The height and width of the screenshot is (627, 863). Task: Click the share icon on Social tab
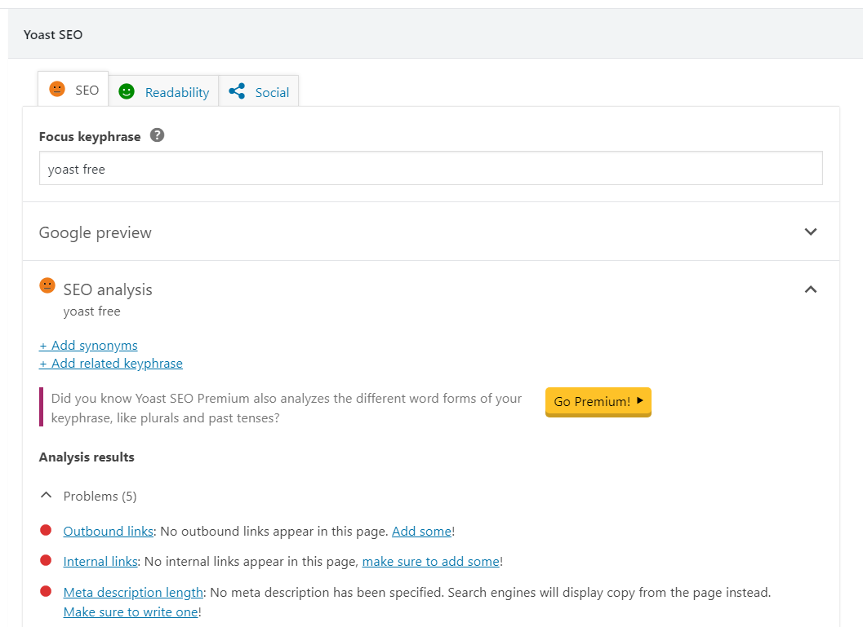pos(237,91)
